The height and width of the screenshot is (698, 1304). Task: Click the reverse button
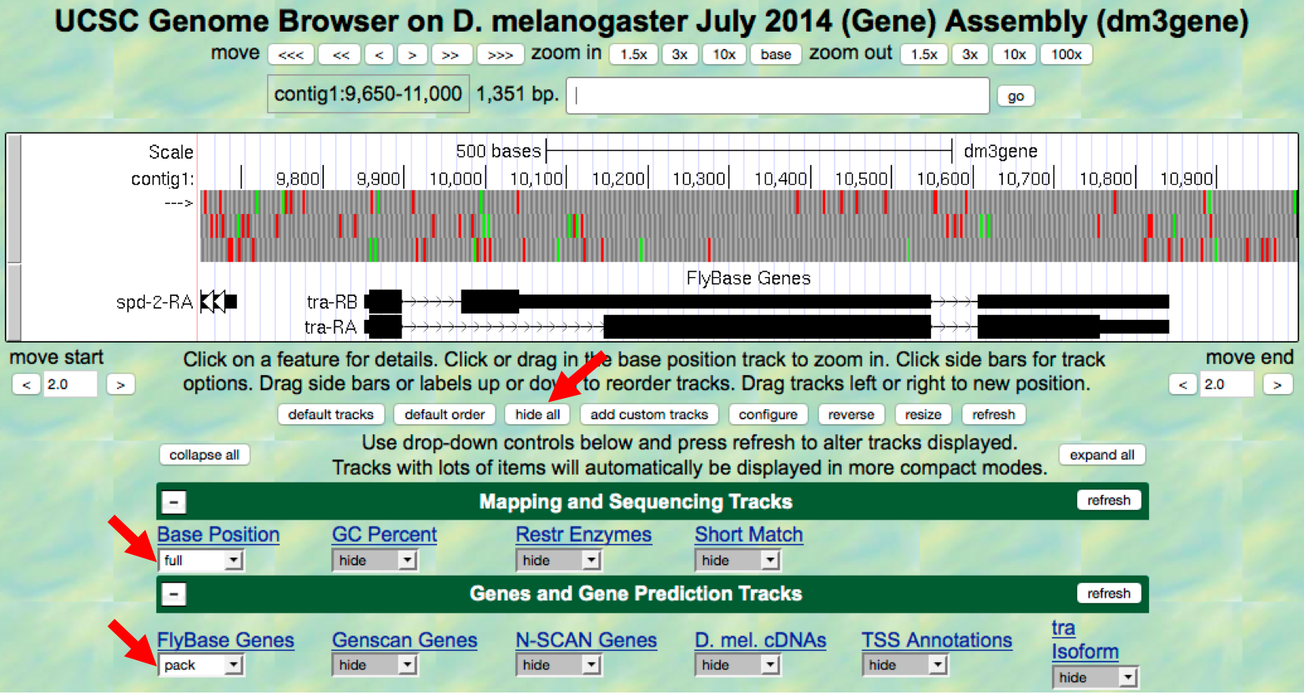(851, 415)
